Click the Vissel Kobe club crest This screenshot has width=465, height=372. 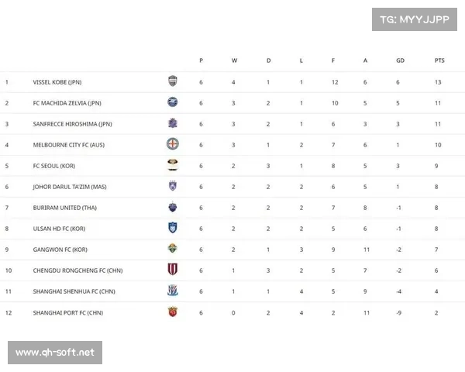click(x=173, y=81)
